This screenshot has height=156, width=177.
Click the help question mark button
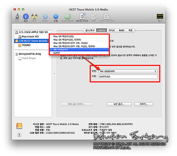19,135
